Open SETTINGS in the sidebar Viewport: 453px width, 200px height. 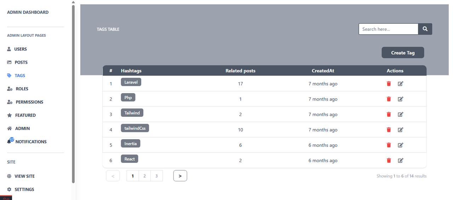pyautogui.click(x=24, y=189)
